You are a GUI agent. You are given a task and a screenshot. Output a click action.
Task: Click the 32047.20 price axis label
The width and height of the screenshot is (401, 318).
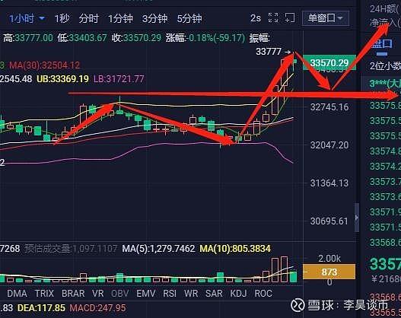point(329,145)
